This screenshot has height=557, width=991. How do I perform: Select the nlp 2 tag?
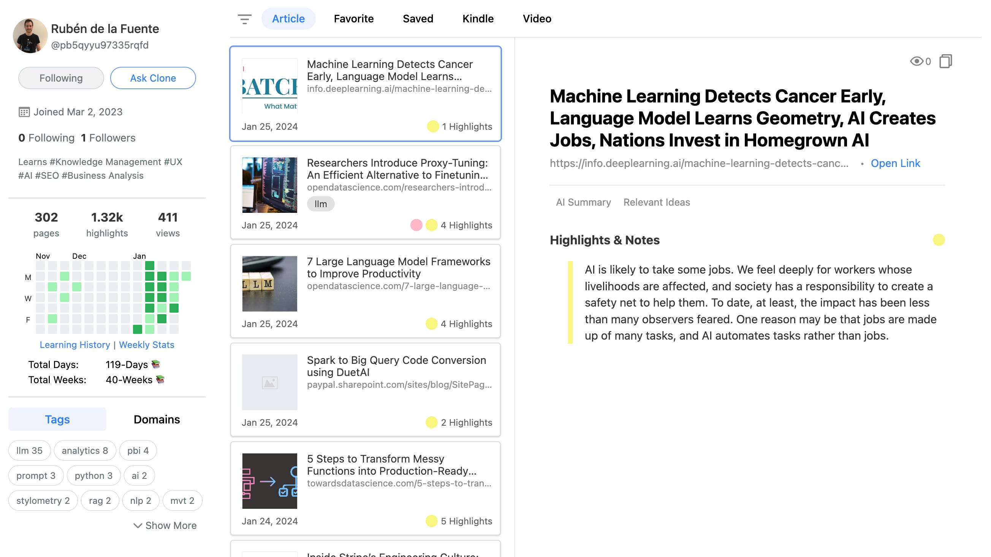pyautogui.click(x=141, y=500)
